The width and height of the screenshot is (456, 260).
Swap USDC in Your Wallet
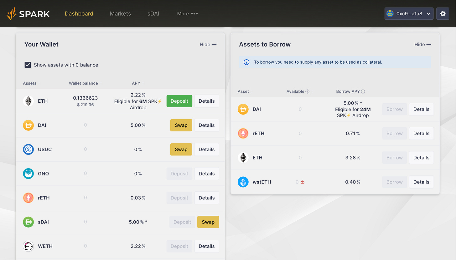pyautogui.click(x=181, y=150)
